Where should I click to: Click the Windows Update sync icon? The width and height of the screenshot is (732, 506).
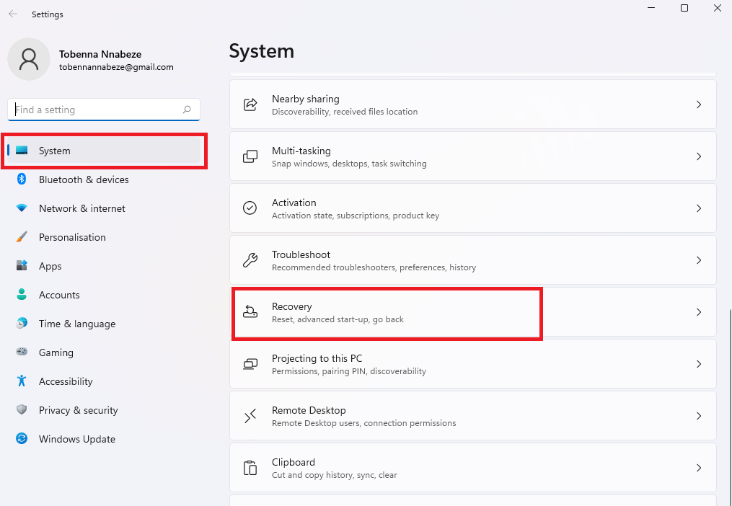click(22, 439)
